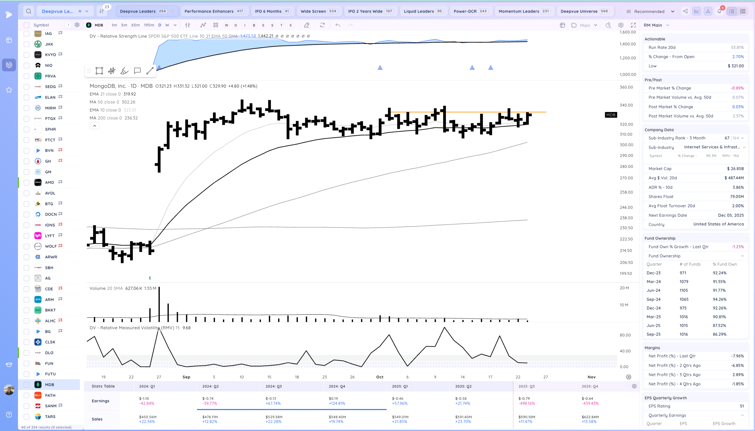Screen dimensions: 755x431
Task: Check the NIO symbol checkbox
Action: (26, 65)
